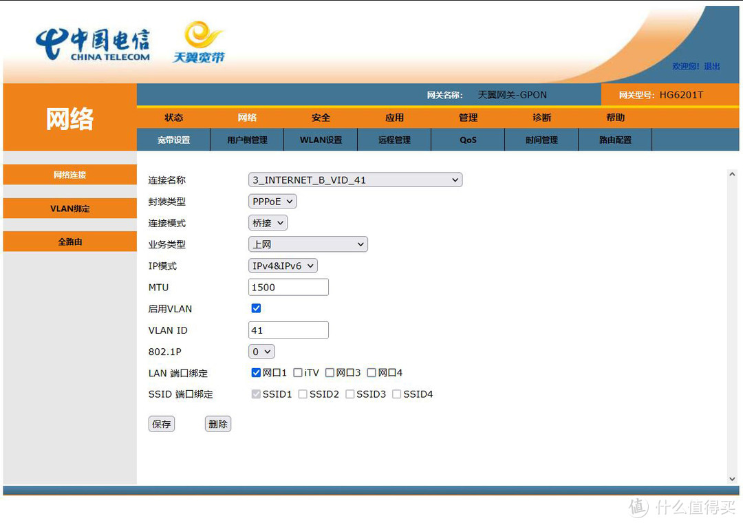Toggle the 启用VLAN checkbox

[x=256, y=308]
